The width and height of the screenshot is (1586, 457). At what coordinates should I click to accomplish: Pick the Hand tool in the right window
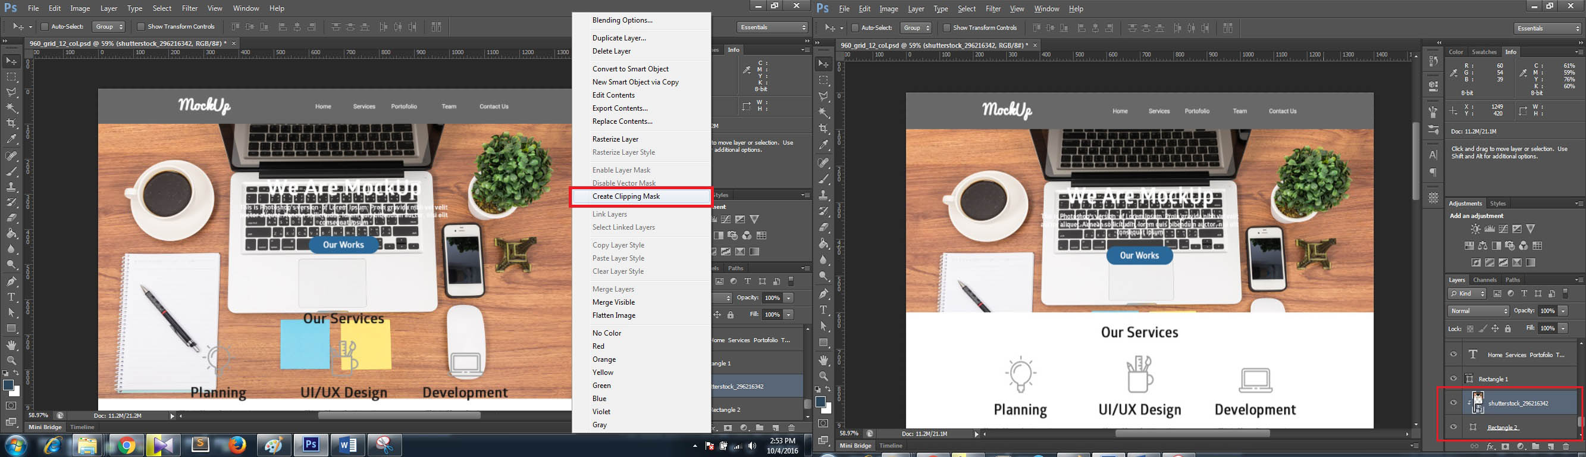point(824,360)
